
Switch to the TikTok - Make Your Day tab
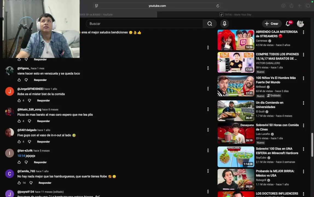(x=235, y=15)
